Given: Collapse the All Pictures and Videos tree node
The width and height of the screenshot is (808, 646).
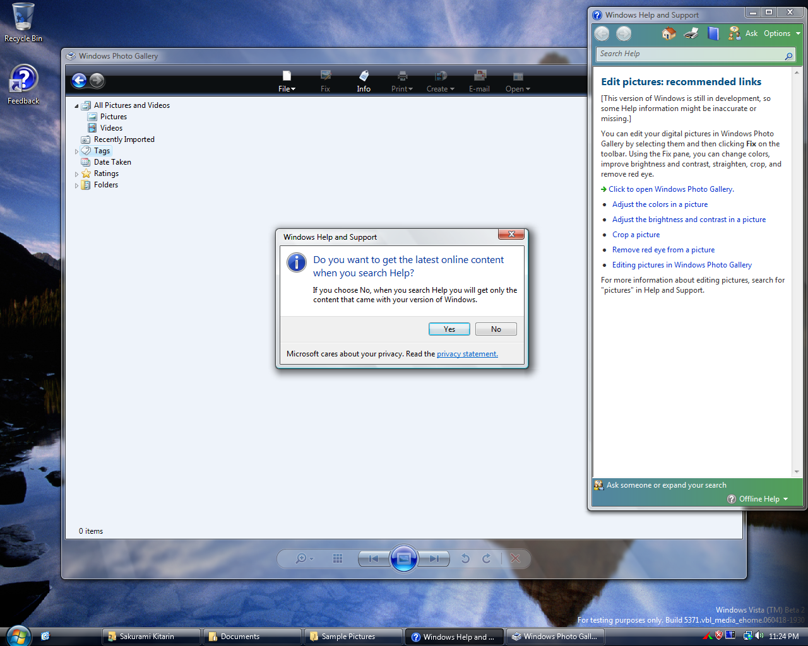Looking at the screenshot, I should [x=76, y=106].
